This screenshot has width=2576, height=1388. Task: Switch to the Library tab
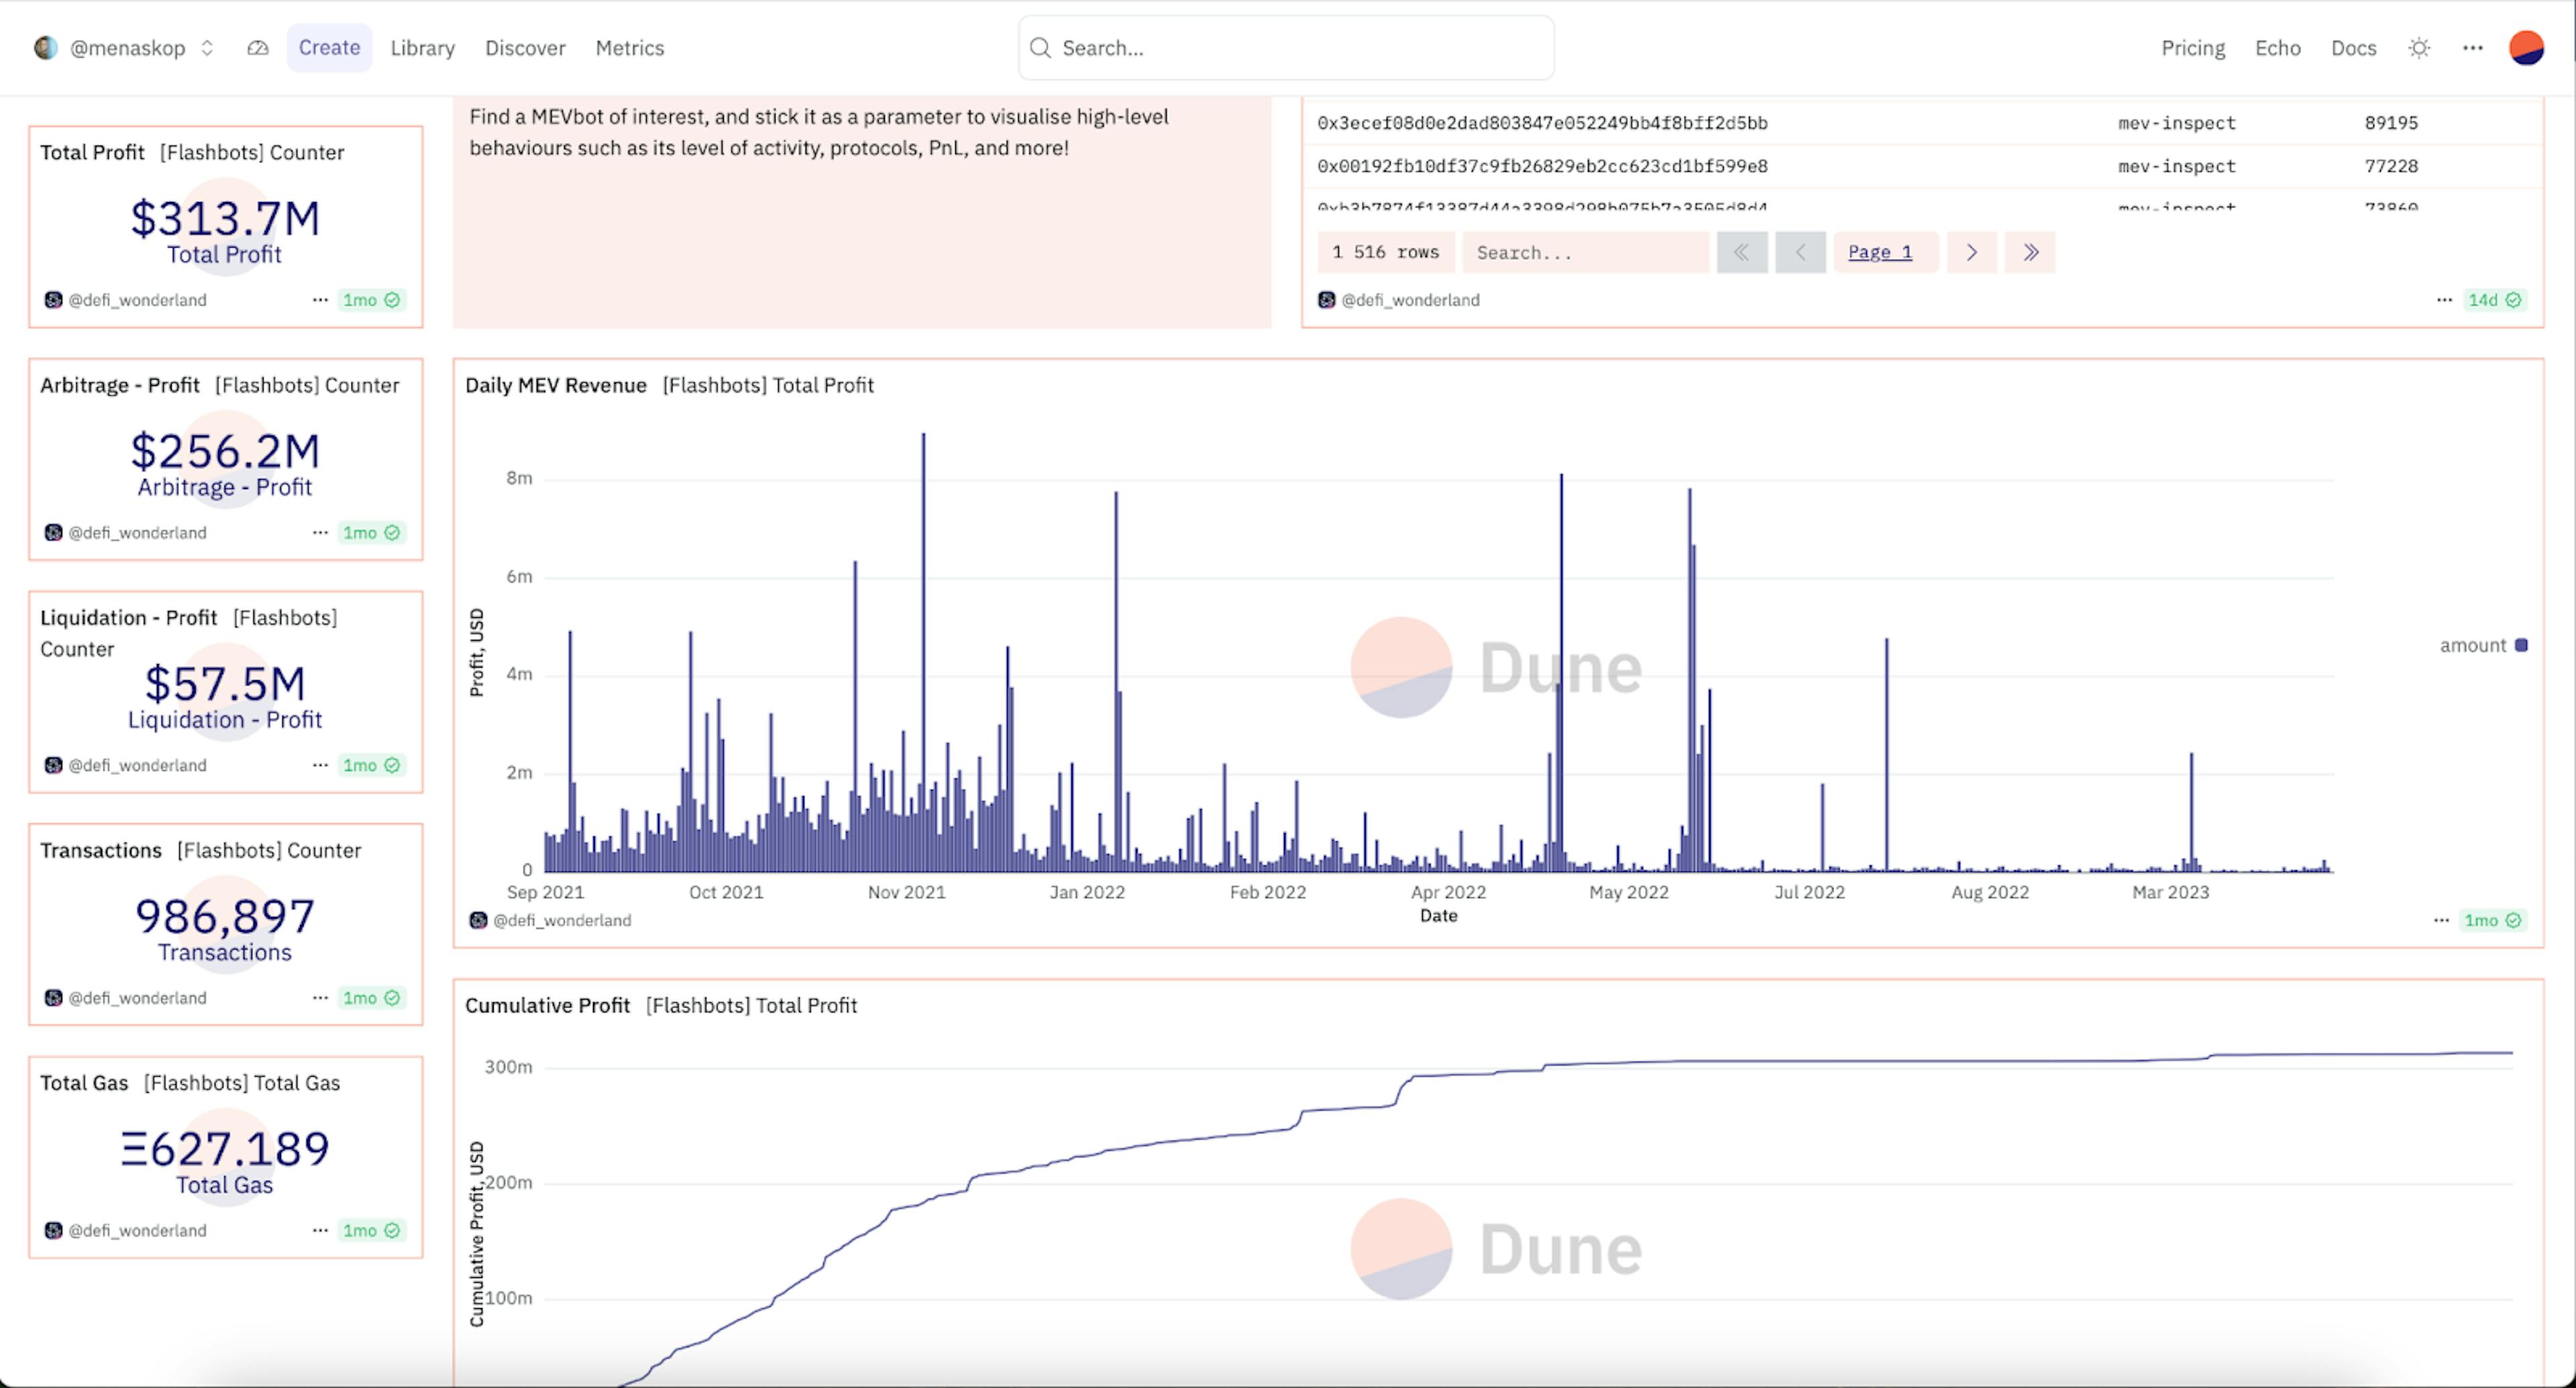422,48
